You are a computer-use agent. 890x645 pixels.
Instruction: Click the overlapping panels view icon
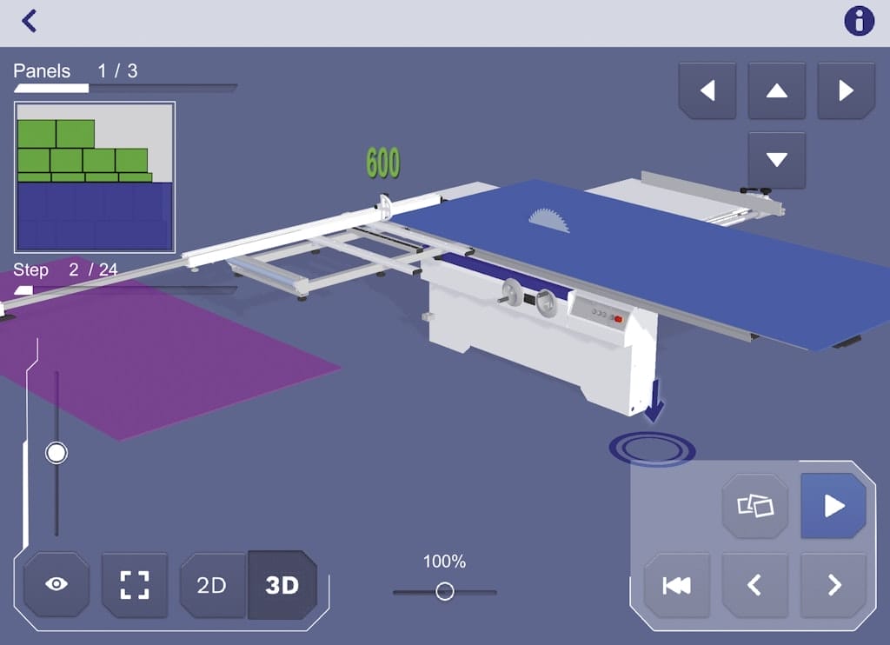(x=754, y=506)
